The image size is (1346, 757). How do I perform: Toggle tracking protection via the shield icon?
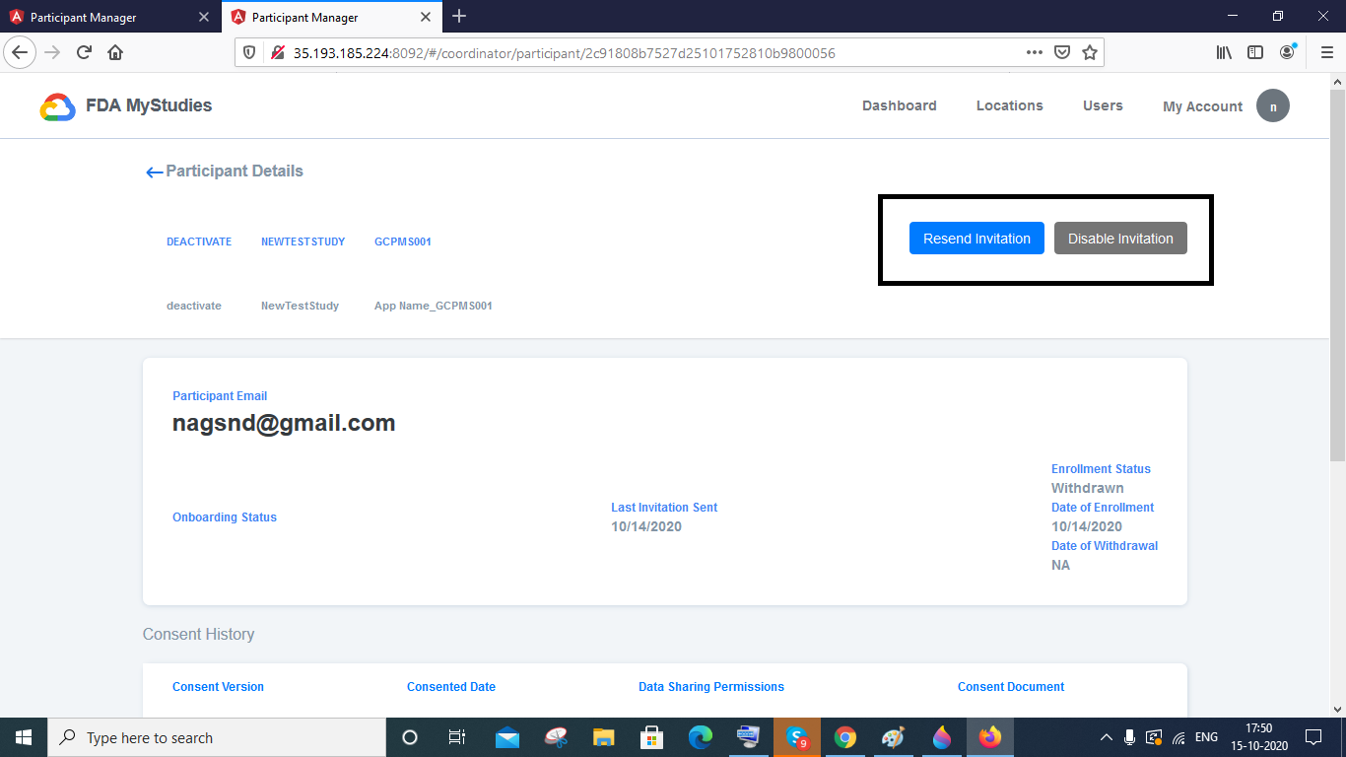click(248, 52)
